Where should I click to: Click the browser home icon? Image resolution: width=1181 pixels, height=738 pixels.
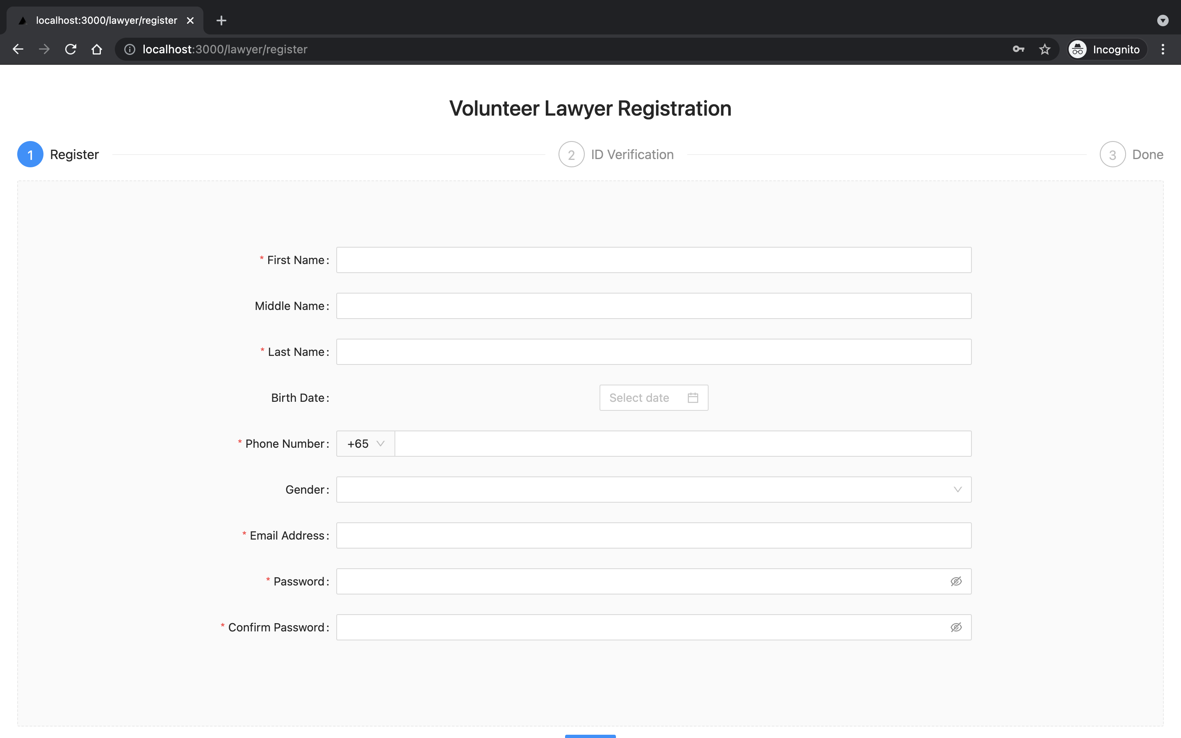point(97,49)
